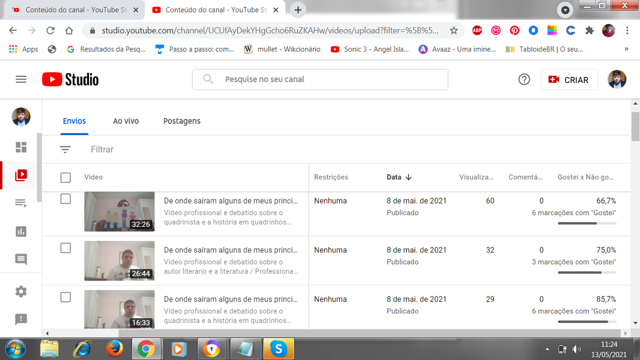
Task: Click the CRIAR button to create content
Action: coord(569,79)
